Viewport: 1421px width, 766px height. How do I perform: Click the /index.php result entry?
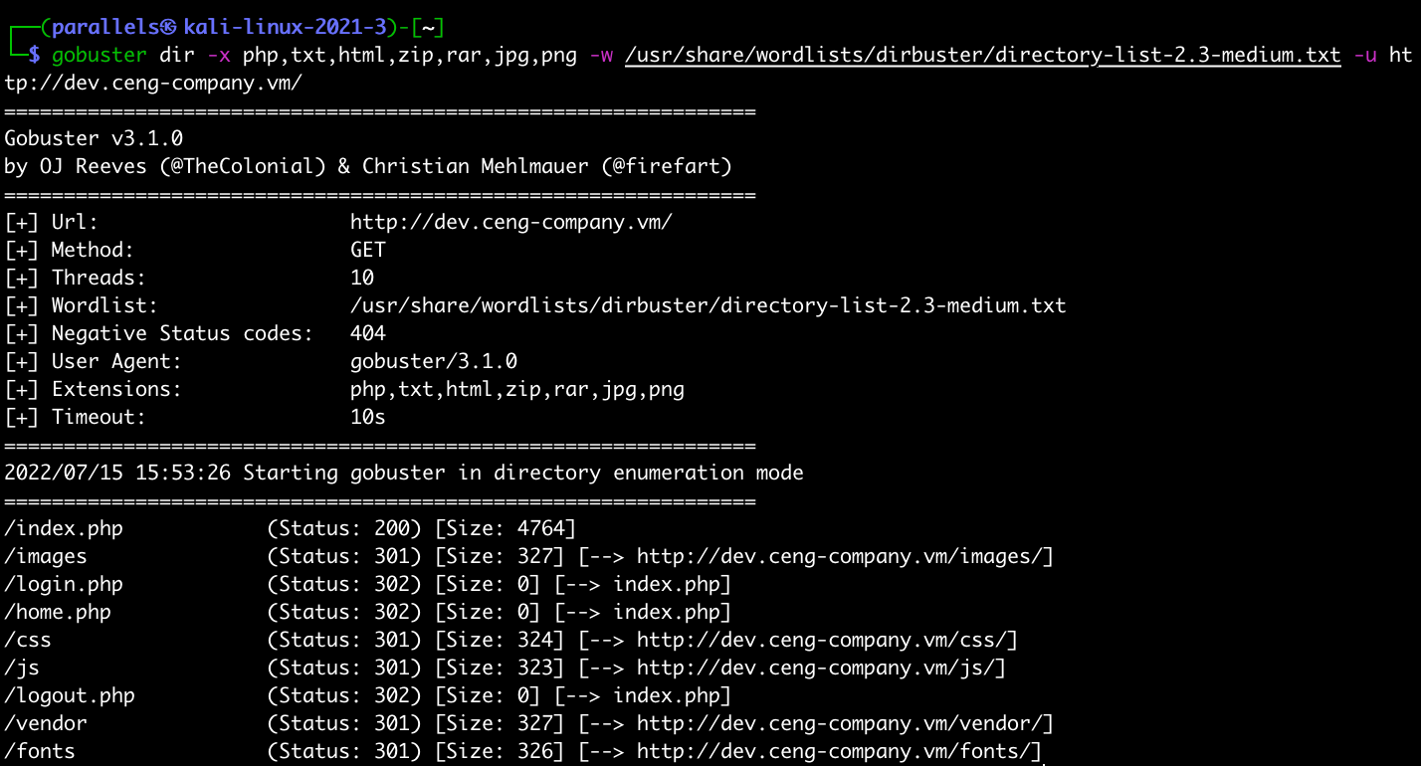64,528
